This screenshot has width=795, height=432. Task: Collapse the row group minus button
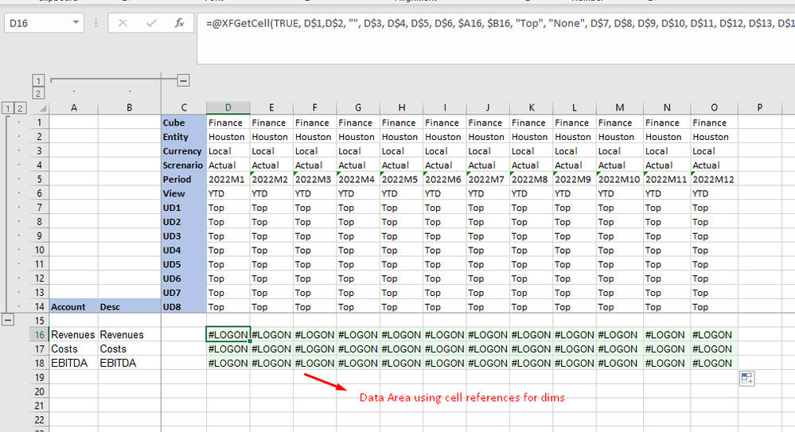8,320
